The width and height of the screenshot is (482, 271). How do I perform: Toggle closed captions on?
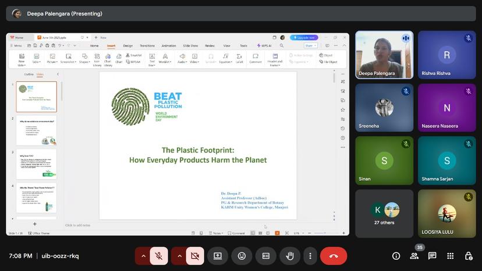[x=265, y=256]
